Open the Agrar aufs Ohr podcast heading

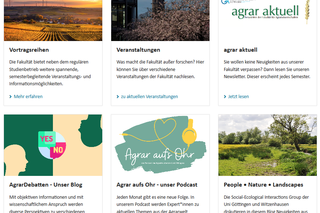tap(157, 185)
